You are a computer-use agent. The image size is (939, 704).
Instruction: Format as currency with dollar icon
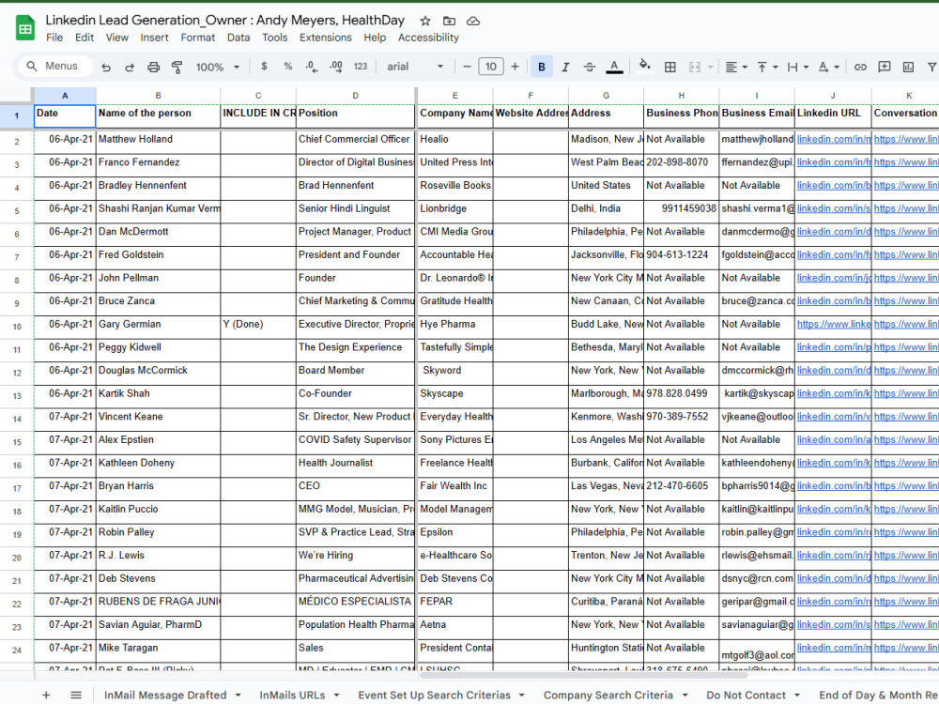point(264,67)
